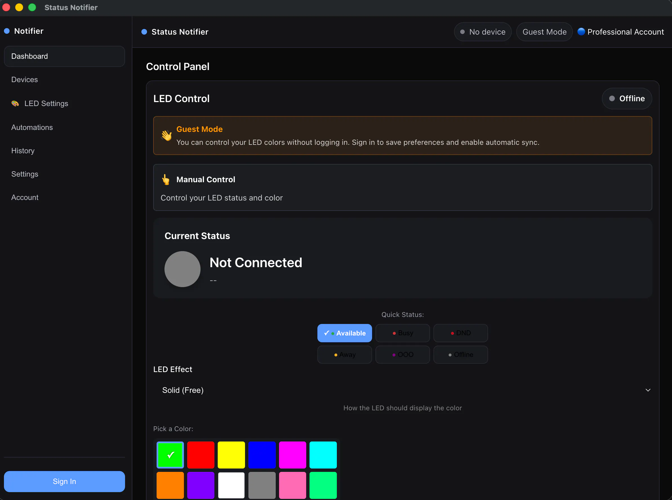The height and width of the screenshot is (500, 672).
Task: Pick the orange color swatch
Action: [170, 485]
